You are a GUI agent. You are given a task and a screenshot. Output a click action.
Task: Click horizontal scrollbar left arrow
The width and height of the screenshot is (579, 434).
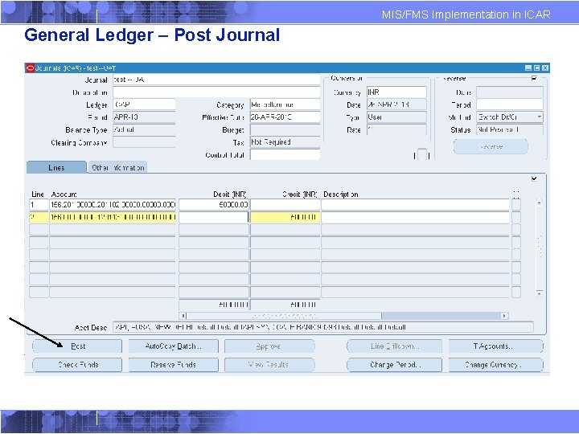click(x=183, y=316)
